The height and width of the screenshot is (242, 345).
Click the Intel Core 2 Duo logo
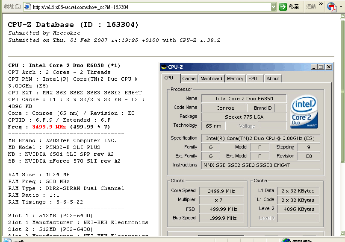[x=304, y=111]
